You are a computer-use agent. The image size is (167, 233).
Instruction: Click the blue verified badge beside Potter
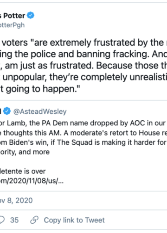point(31,15)
